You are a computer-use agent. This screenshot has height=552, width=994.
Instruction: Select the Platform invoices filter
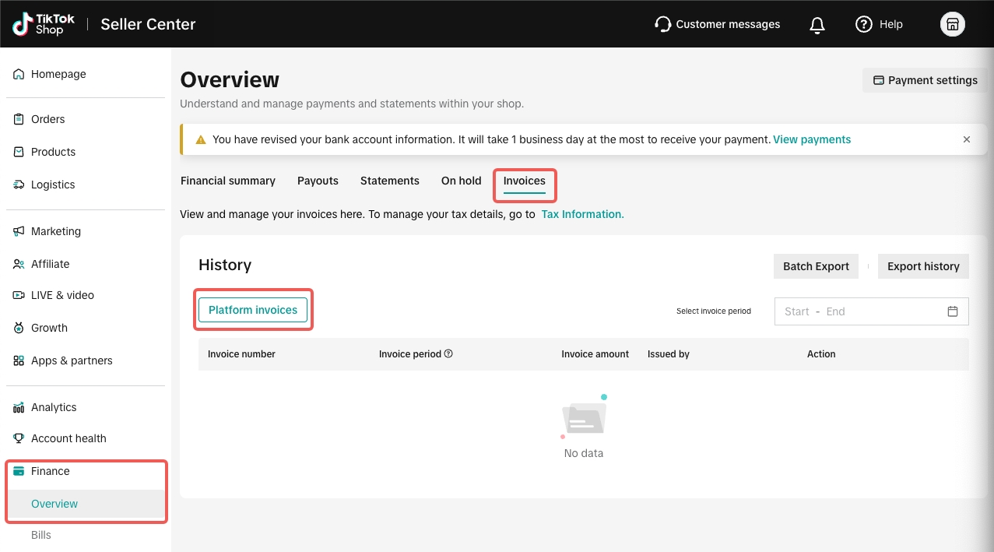pos(253,310)
